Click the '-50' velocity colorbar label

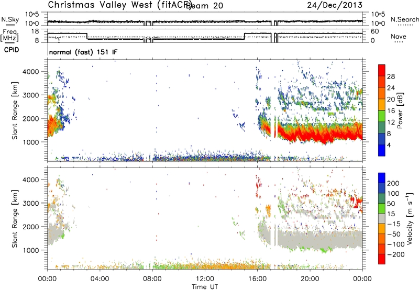pyautogui.click(x=394, y=234)
